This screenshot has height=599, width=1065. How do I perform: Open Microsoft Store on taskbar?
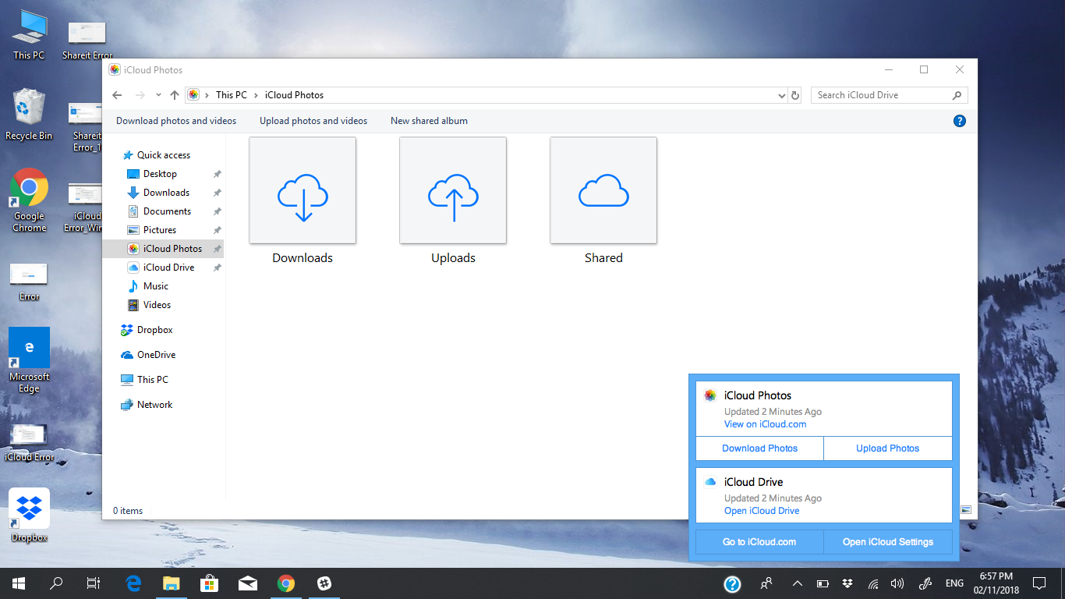click(209, 583)
